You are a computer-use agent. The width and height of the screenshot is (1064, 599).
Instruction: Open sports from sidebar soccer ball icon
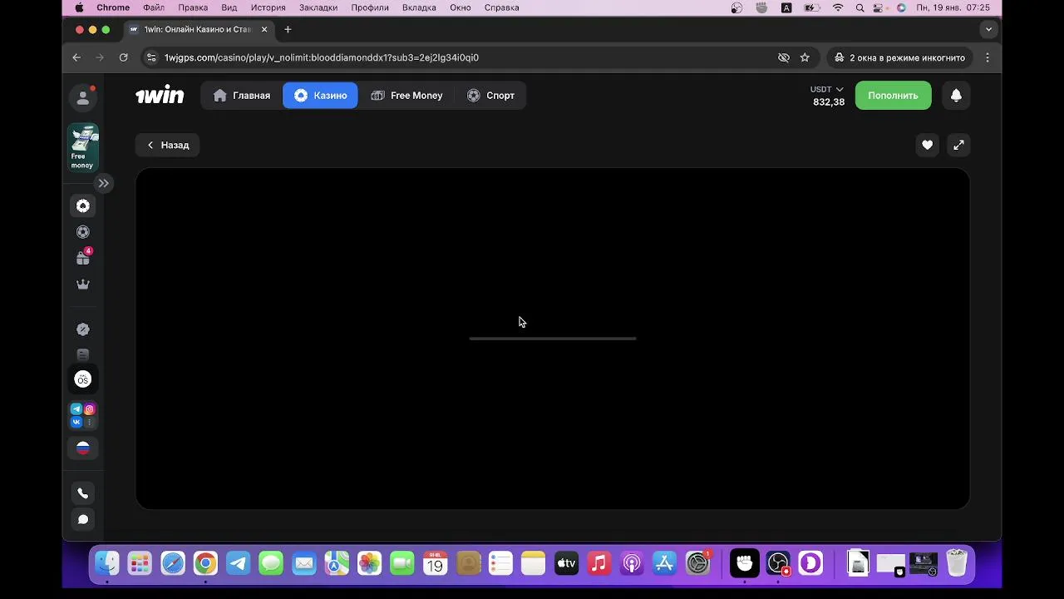83,232
